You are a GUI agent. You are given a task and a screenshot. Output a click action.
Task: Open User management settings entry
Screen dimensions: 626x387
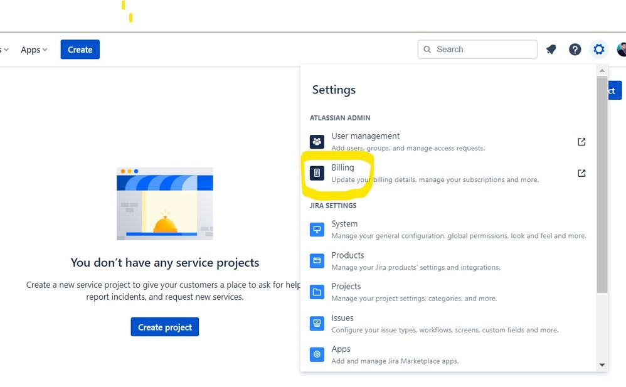[x=448, y=142]
